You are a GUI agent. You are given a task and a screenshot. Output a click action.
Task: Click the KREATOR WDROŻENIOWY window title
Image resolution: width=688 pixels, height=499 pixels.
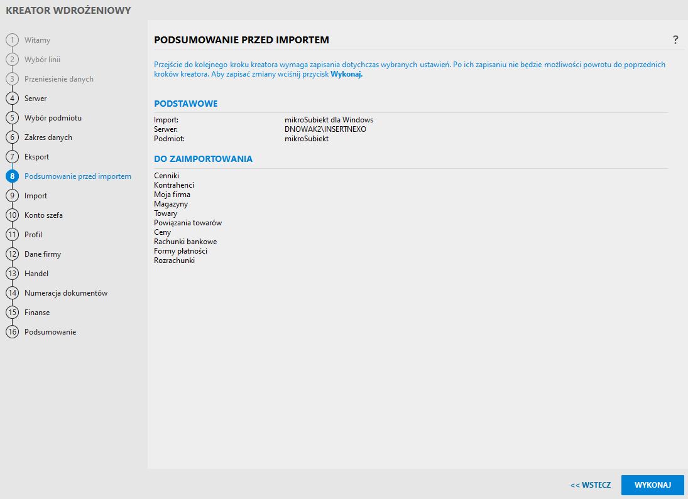[68, 11]
